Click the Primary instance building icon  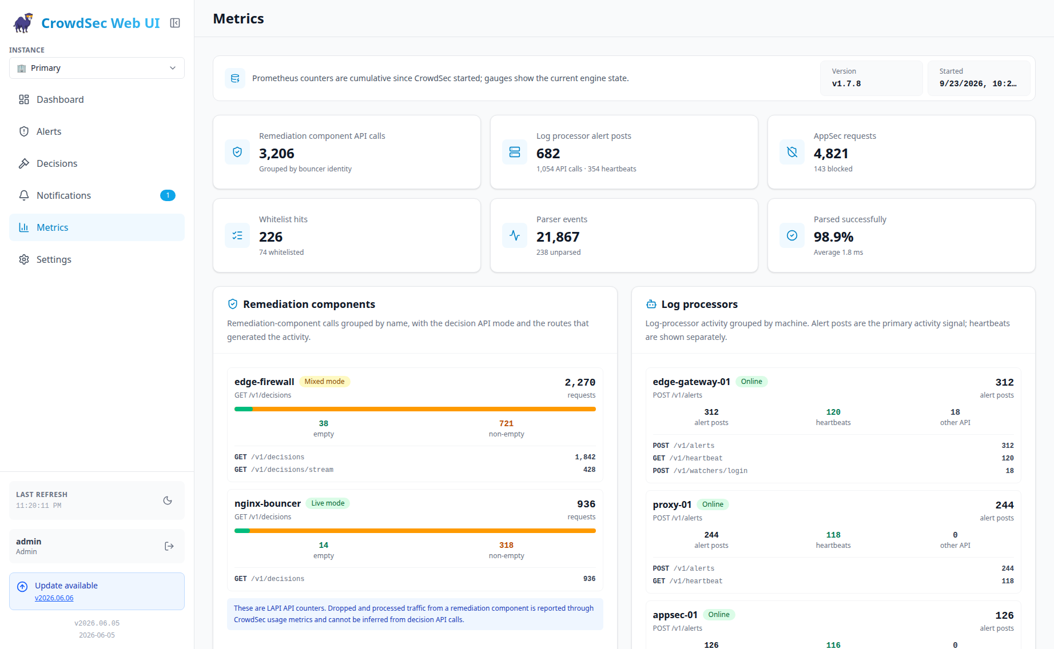(x=22, y=68)
